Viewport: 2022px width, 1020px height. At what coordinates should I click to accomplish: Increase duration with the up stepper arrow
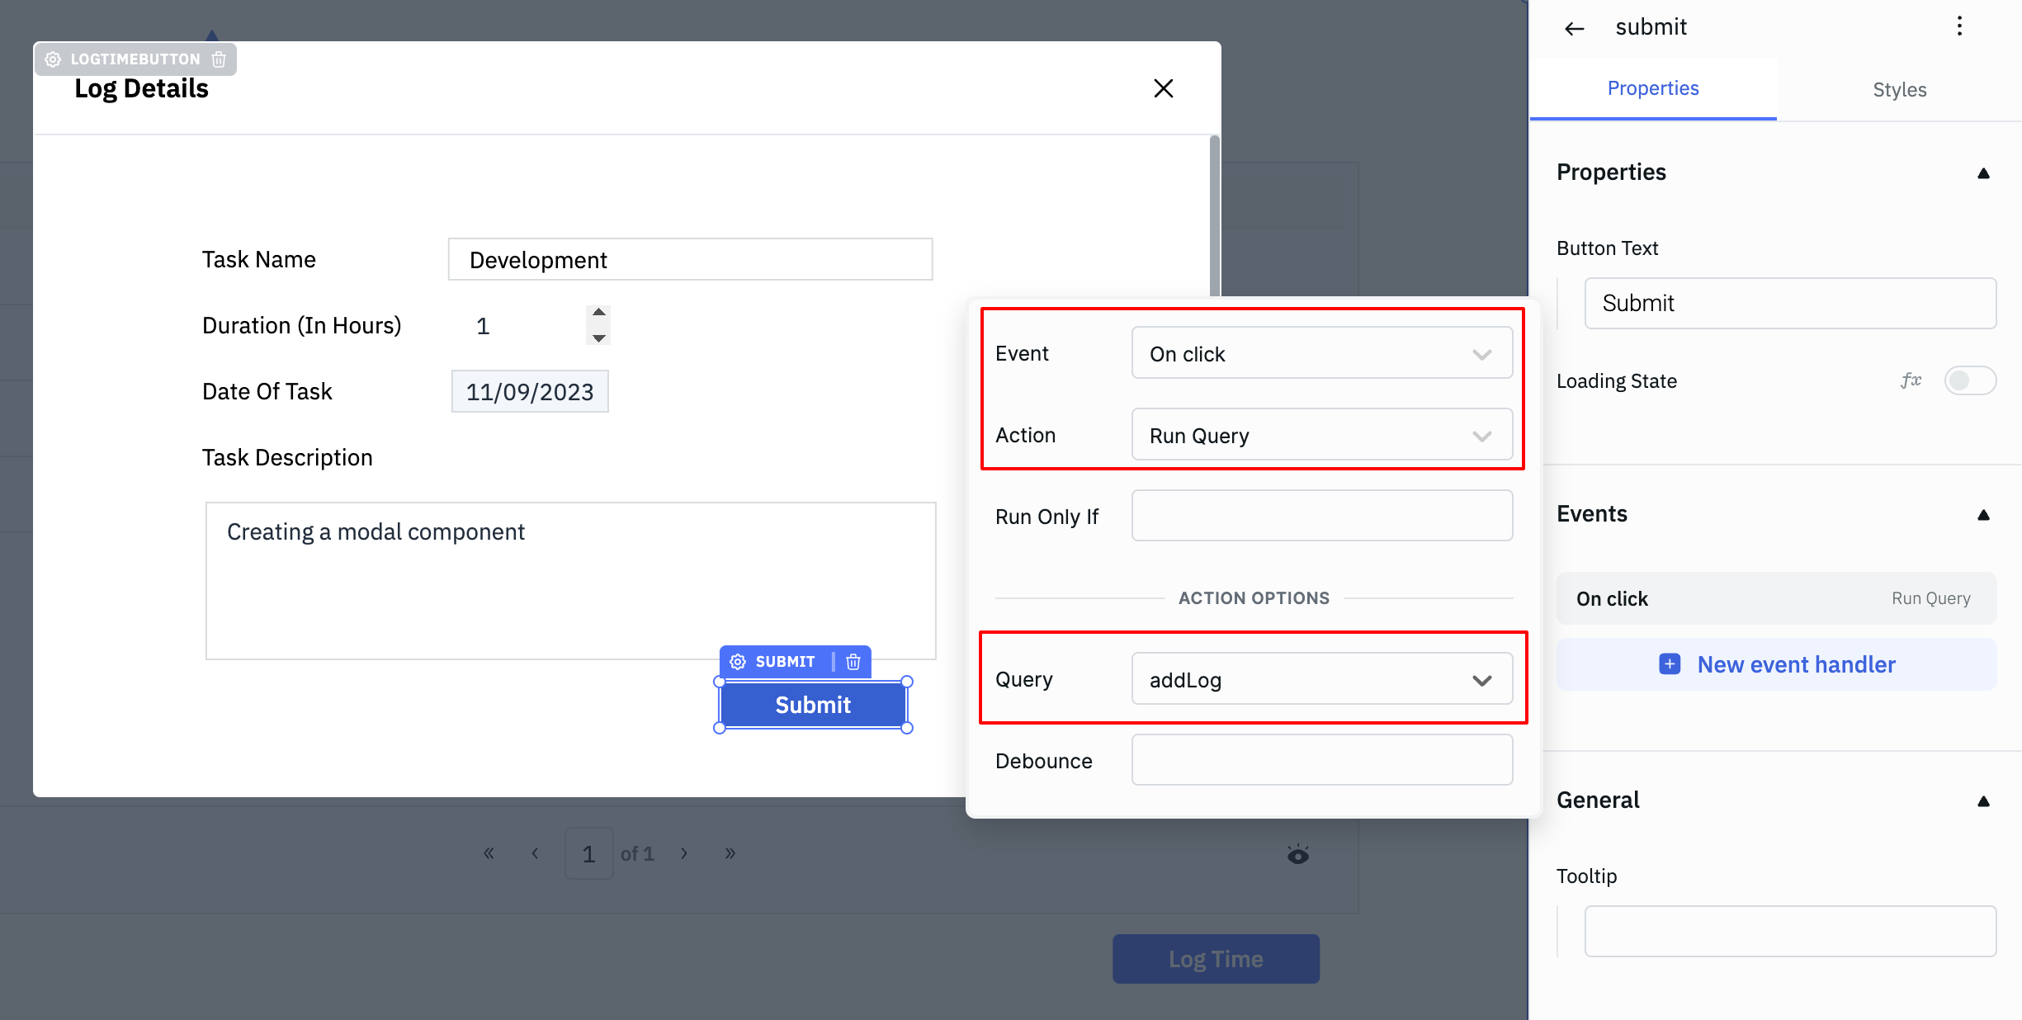(x=599, y=313)
